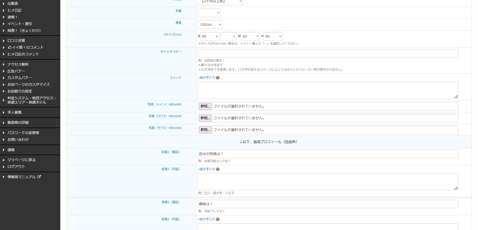This screenshot has height=230, width=478.
Task: Open 求人募集 in the sidebar
Action: point(15,112)
